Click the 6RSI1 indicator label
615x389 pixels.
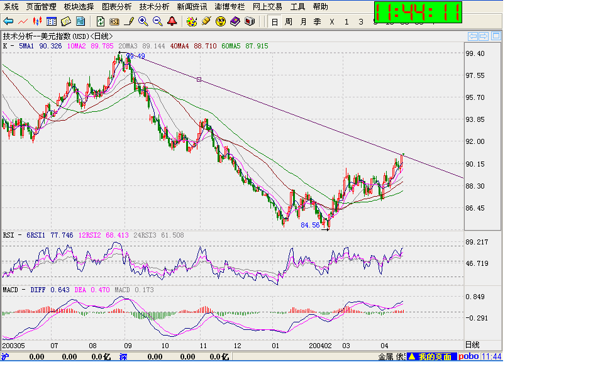pos(36,235)
